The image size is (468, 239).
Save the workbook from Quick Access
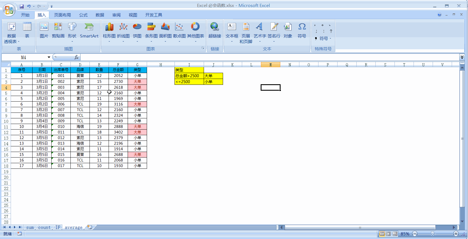[22, 6]
